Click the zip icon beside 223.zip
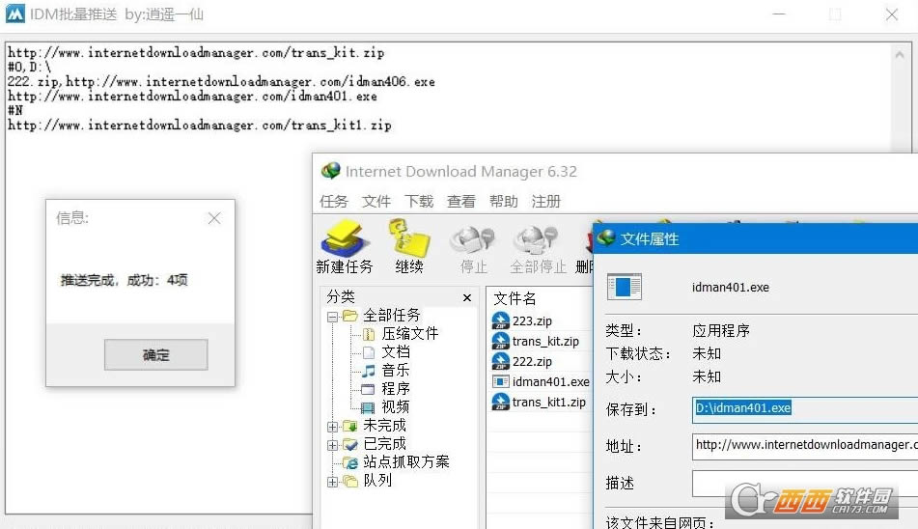918x529 pixels. pos(501,320)
